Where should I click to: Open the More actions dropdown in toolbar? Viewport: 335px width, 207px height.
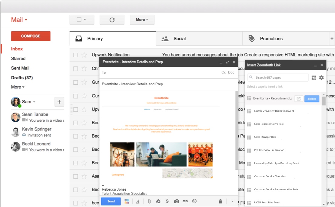coord(142,20)
